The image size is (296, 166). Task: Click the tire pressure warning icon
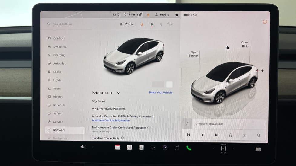[265, 22]
